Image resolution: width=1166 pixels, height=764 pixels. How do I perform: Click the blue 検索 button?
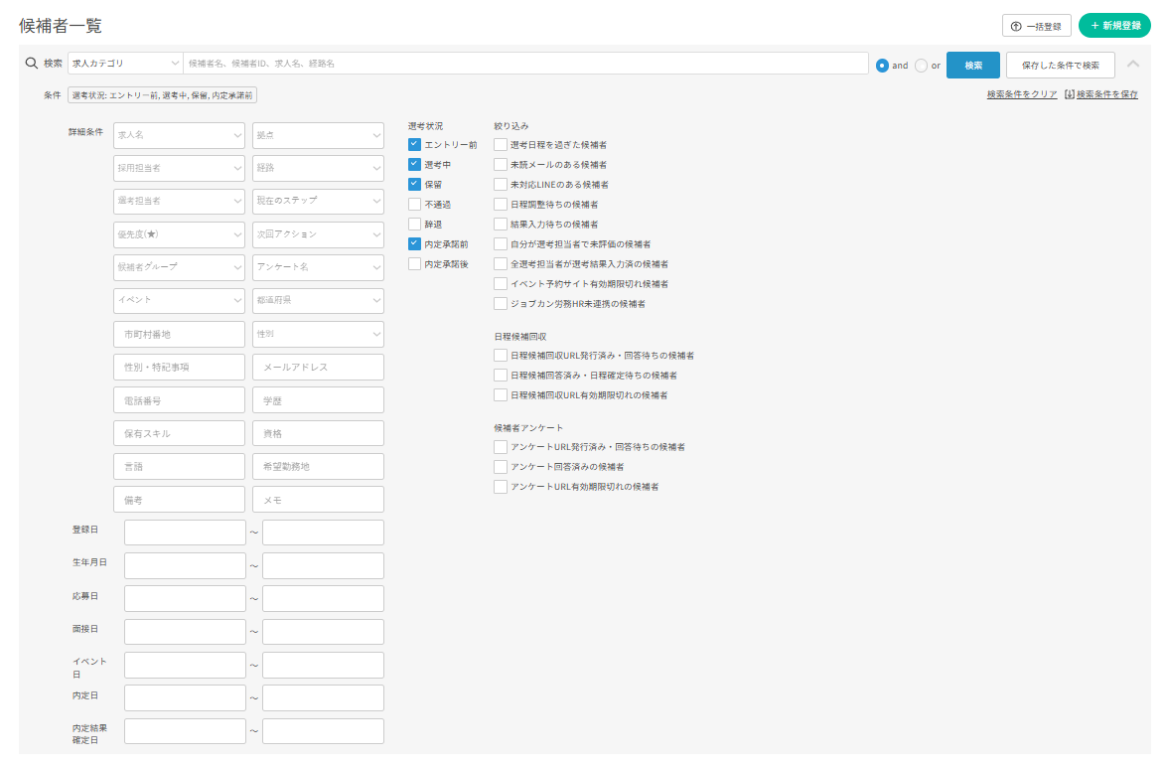pos(972,65)
